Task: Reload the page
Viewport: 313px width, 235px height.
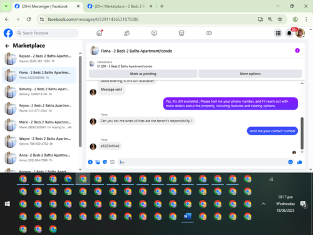Action: point(29,19)
